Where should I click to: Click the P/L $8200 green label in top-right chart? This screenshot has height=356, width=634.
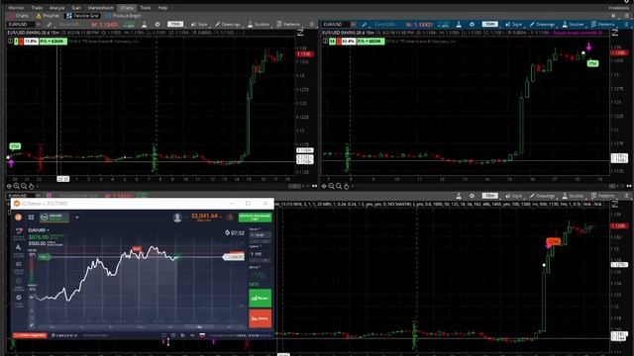coord(370,42)
